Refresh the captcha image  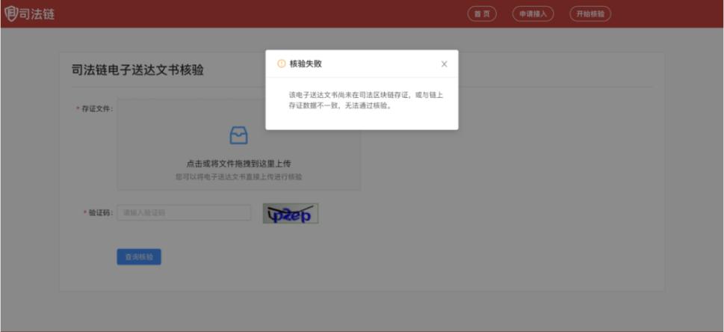291,214
